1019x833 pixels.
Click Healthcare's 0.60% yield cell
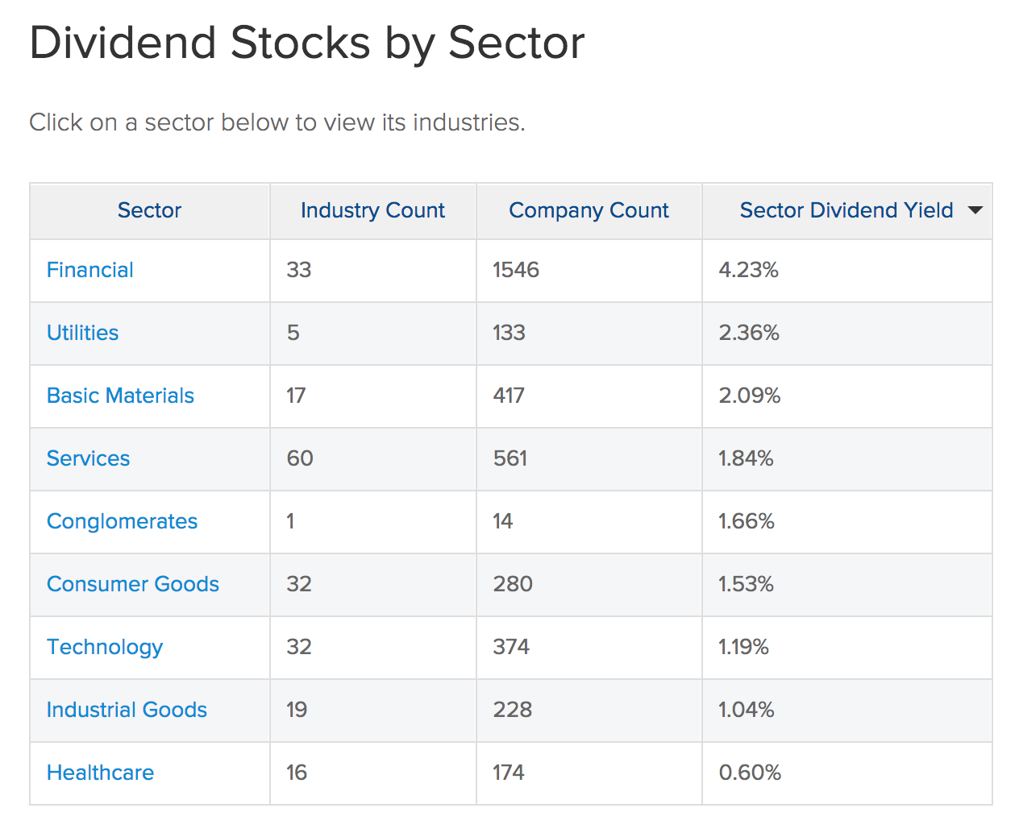click(750, 773)
